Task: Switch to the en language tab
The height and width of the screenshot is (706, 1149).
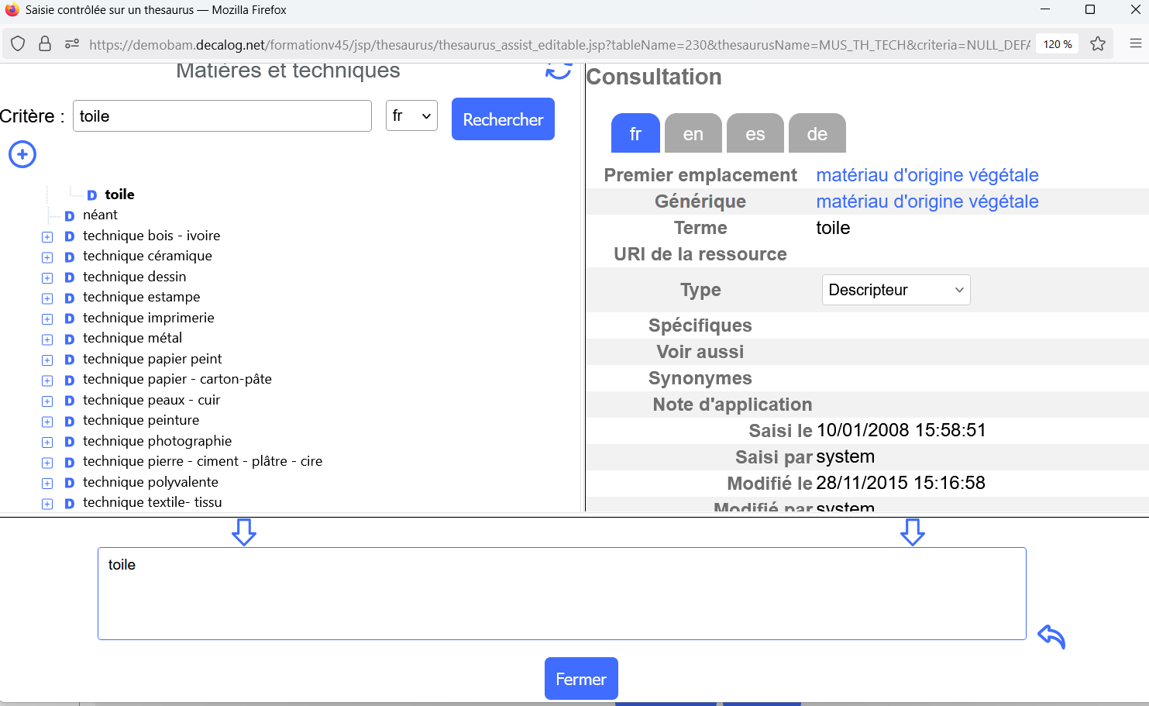Action: click(693, 134)
